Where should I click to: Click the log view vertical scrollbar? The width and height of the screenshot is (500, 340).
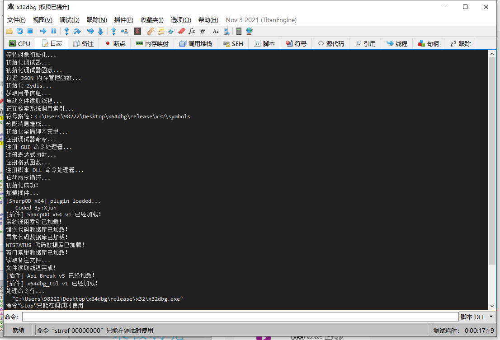tap(492, 181)
